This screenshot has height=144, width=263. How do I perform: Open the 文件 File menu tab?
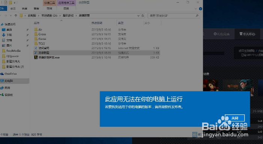pyautogui.click(x=3, y=9)
